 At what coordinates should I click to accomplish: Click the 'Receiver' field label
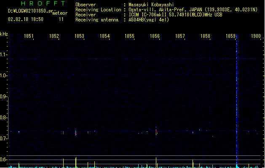click(86, 15)
